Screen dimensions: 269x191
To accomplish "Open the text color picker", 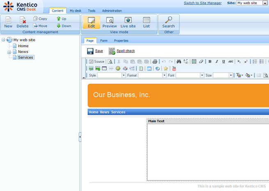I will tap(239, 76).
